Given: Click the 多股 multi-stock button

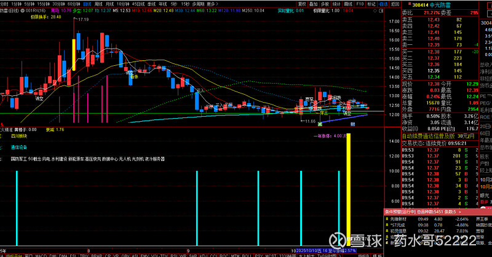Looking at the screenshot, I should pyautogui.click(x=325, y=4).
